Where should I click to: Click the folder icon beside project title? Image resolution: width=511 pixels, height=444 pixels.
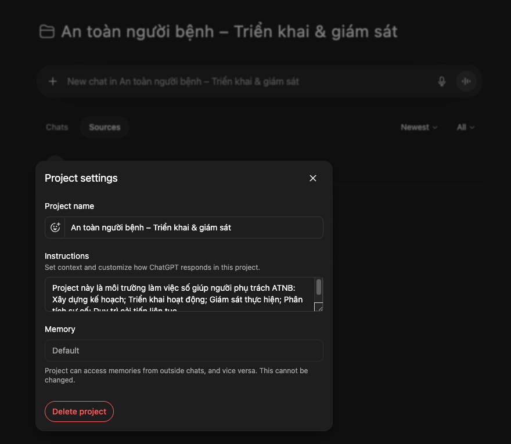(47, 31)
